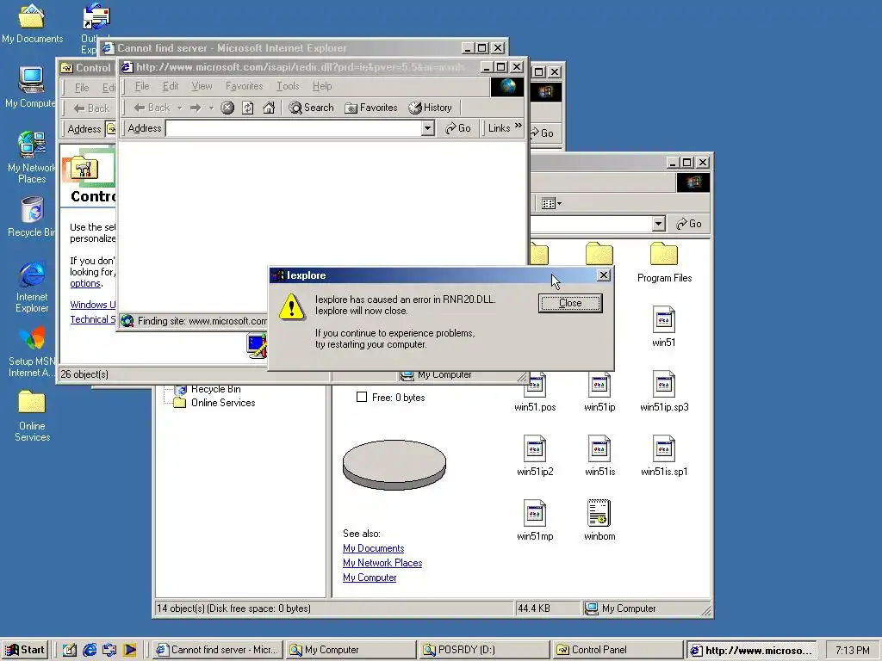Screen dimensions: 882x661
Task: Open the Help menu in Internet Explorer
Action: tap(322, 86)
